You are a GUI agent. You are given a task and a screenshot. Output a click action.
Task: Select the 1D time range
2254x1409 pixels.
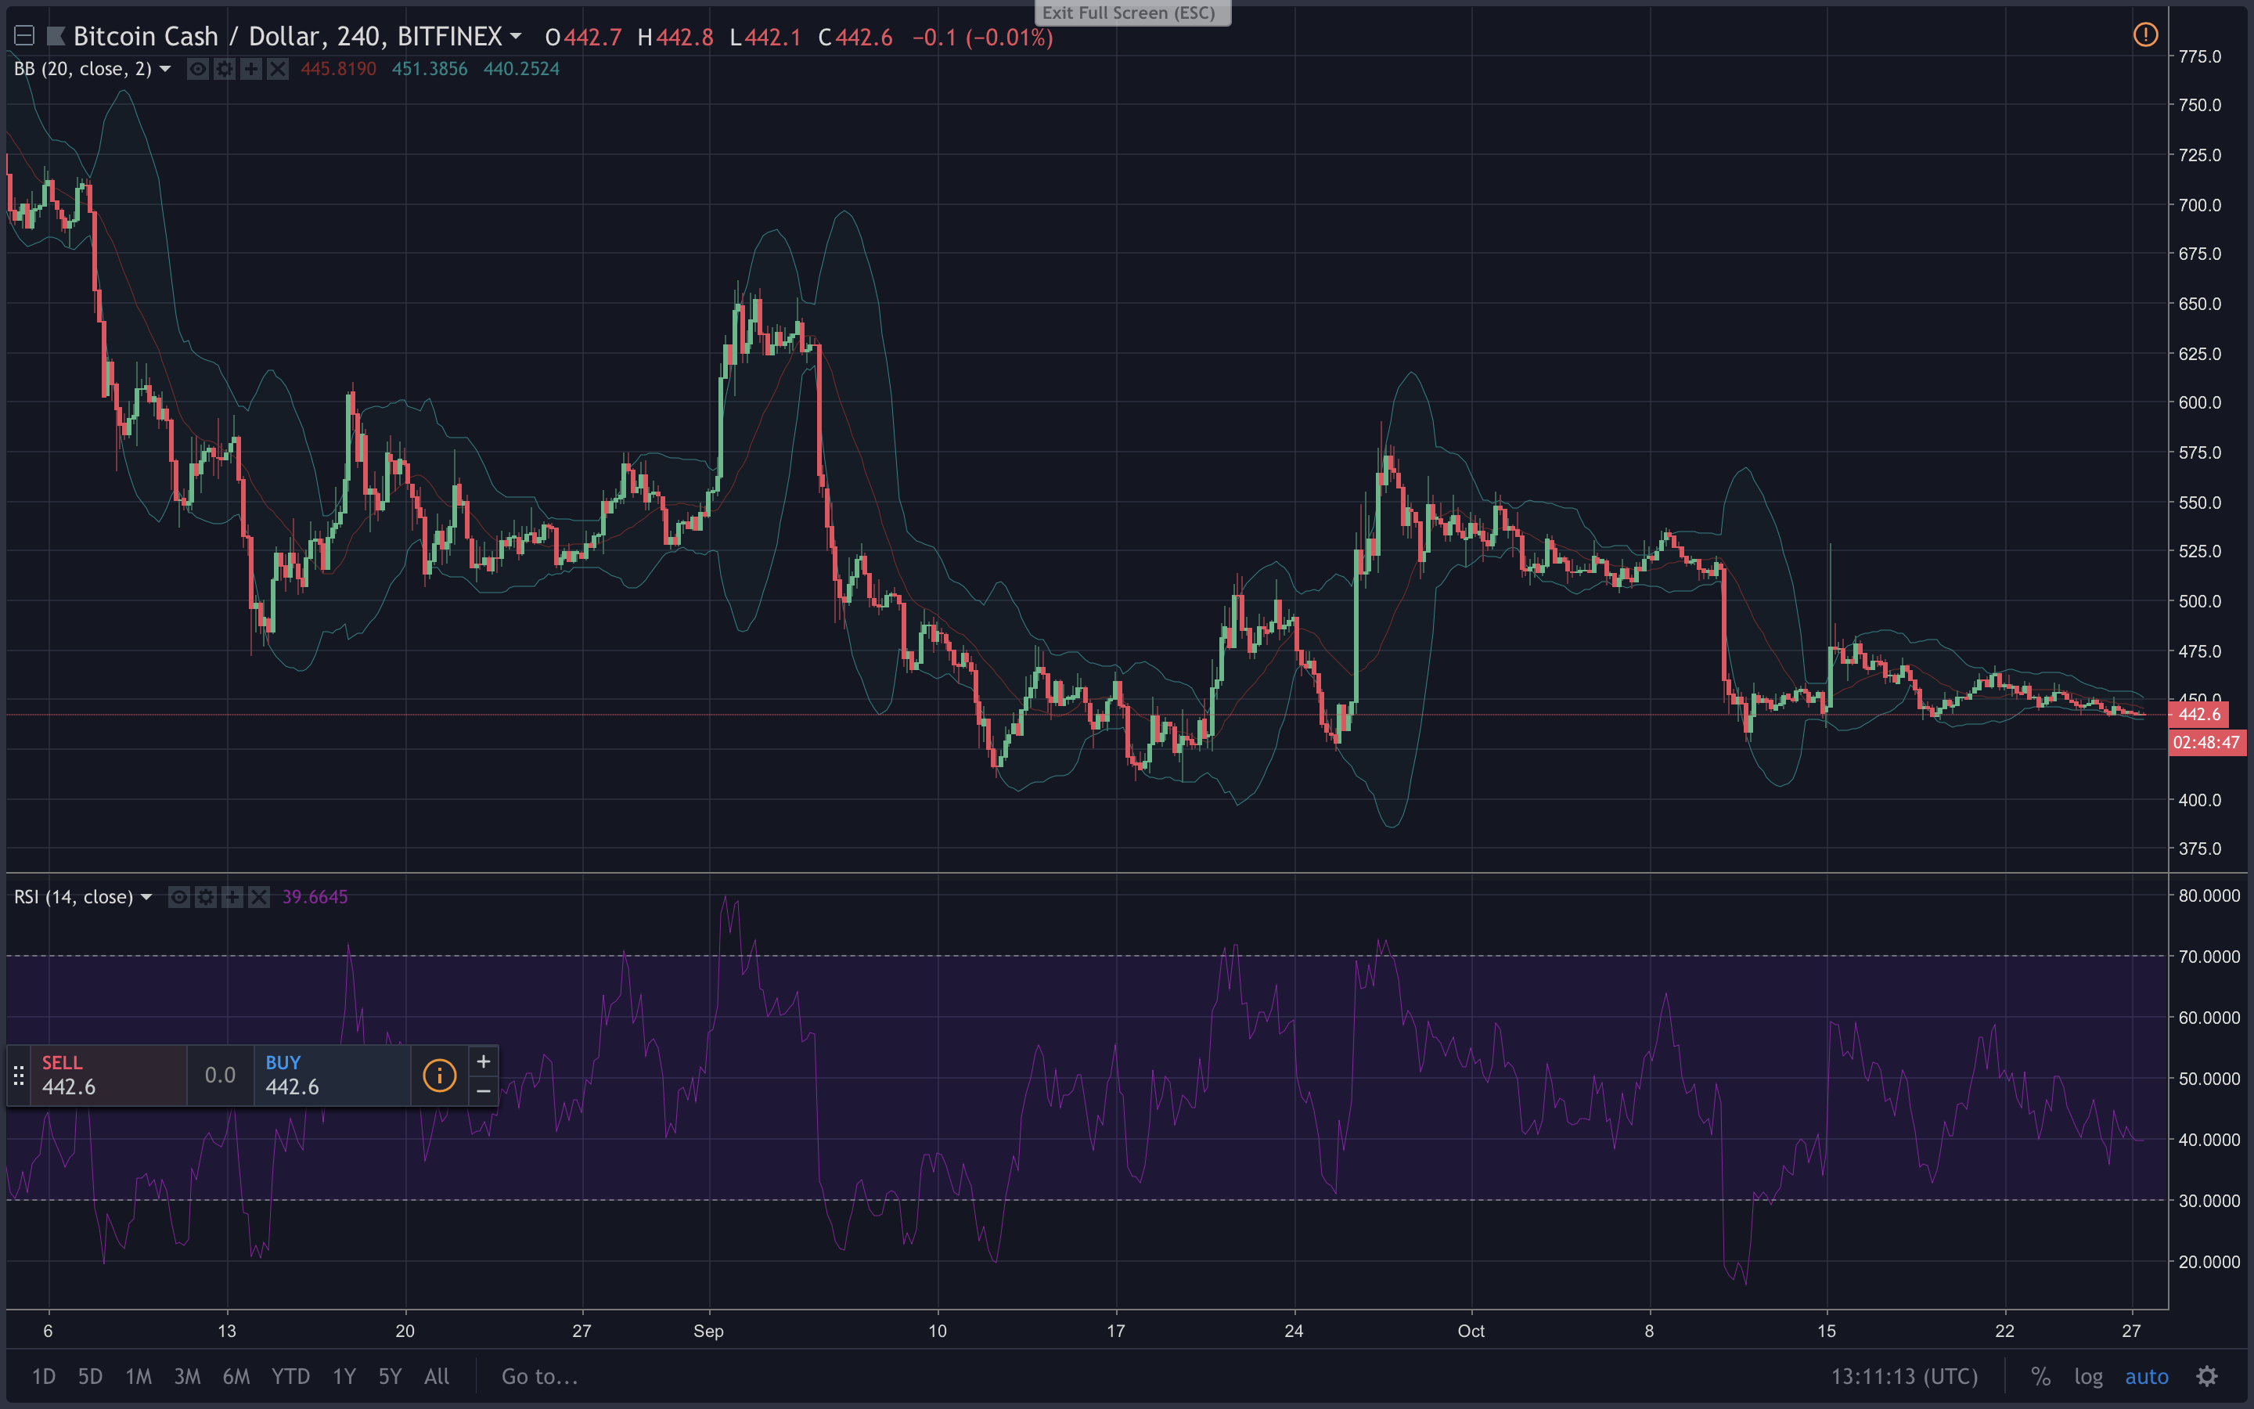coord(44,1376)
